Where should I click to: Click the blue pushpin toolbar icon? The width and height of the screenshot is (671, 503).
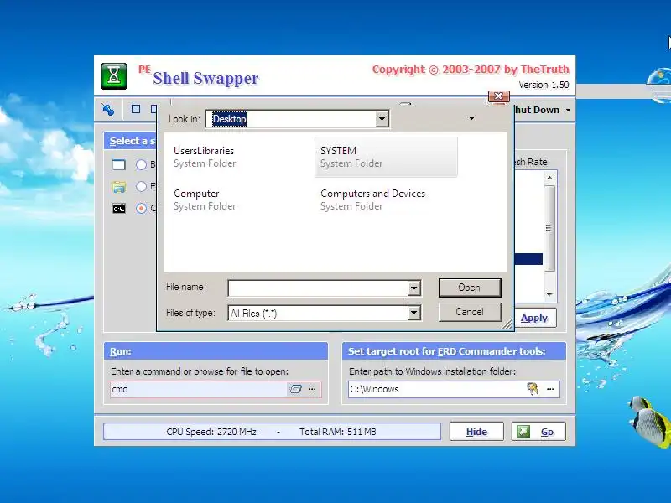point(108,110)
